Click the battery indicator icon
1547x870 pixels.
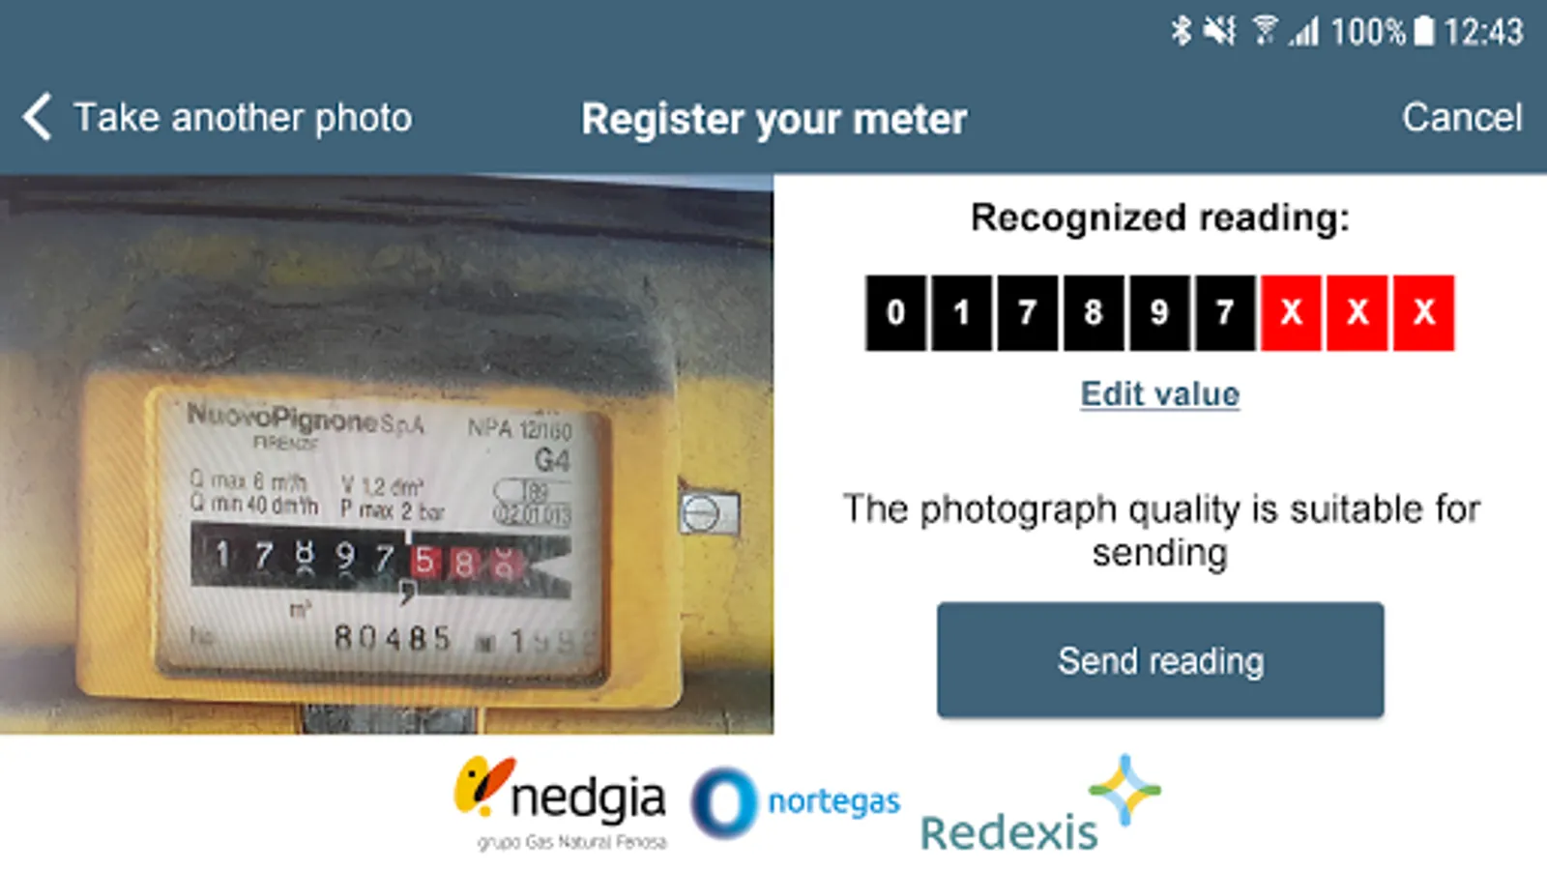coord(1424,31)
